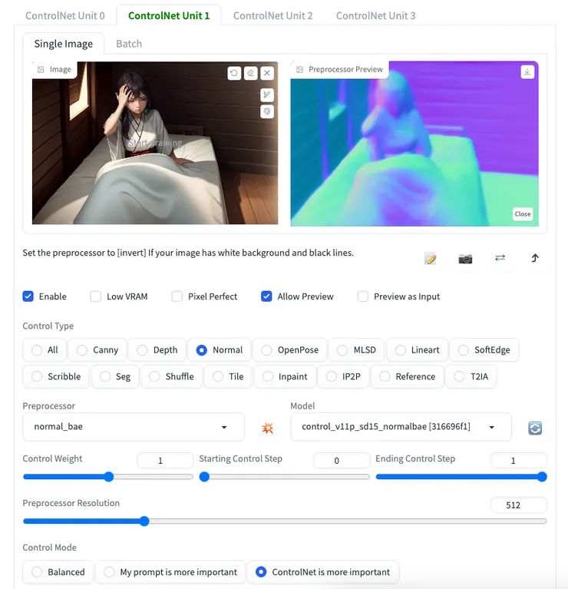Uncheck the Allow Preview checkbox
Screen dimensions: 568x589
coord(266,296)
